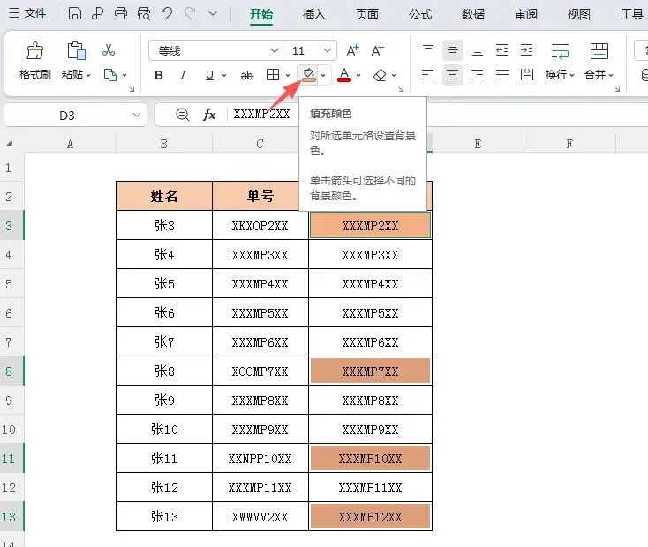
Task: Expand the quick access toolbar chevron
Action: (213, 14)
